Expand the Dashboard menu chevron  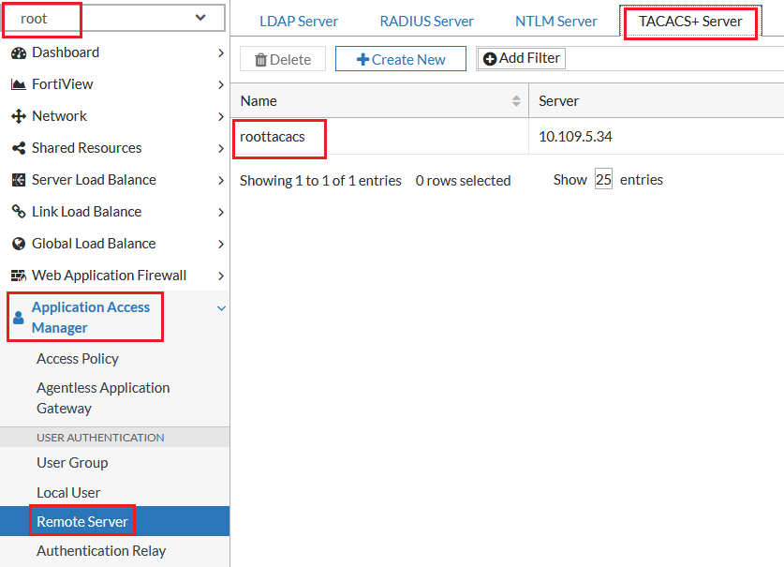(221, 53)
